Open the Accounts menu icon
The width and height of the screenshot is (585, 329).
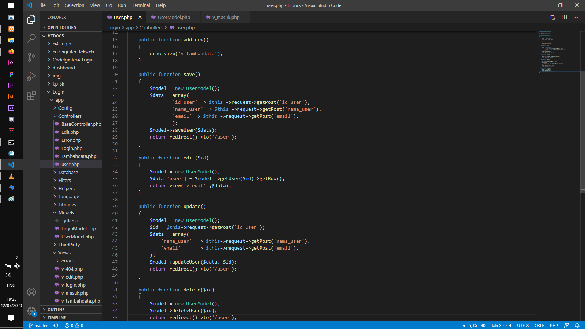point(31,292)
